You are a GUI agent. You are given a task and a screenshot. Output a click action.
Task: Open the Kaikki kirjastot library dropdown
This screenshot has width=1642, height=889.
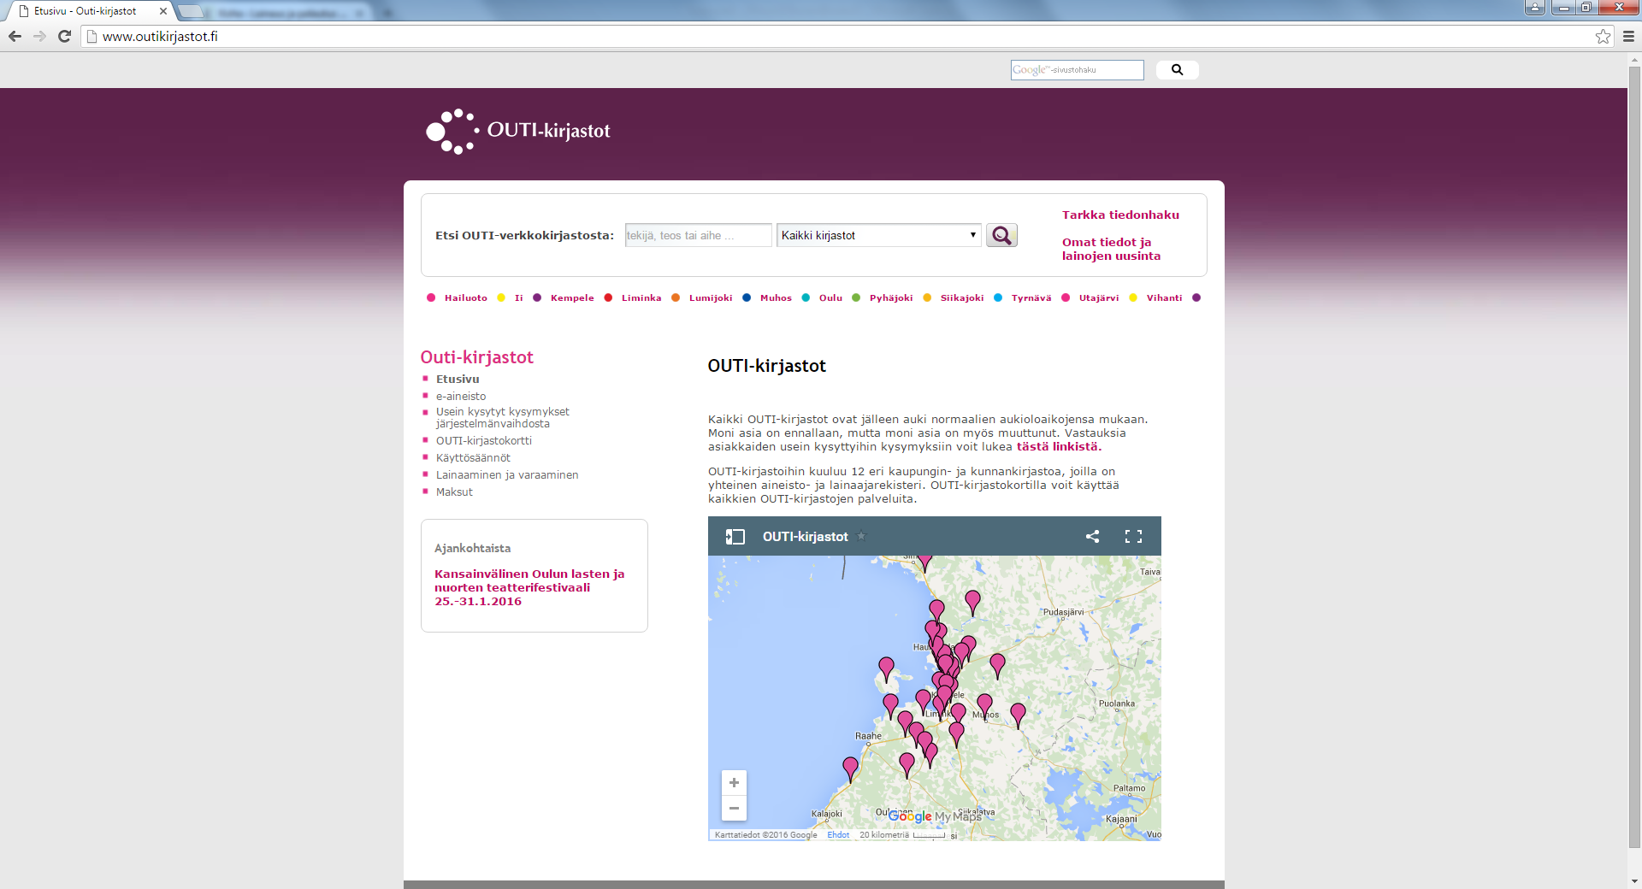[878, 235]
